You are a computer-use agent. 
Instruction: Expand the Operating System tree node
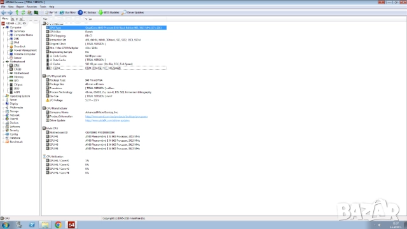(4, 96)
